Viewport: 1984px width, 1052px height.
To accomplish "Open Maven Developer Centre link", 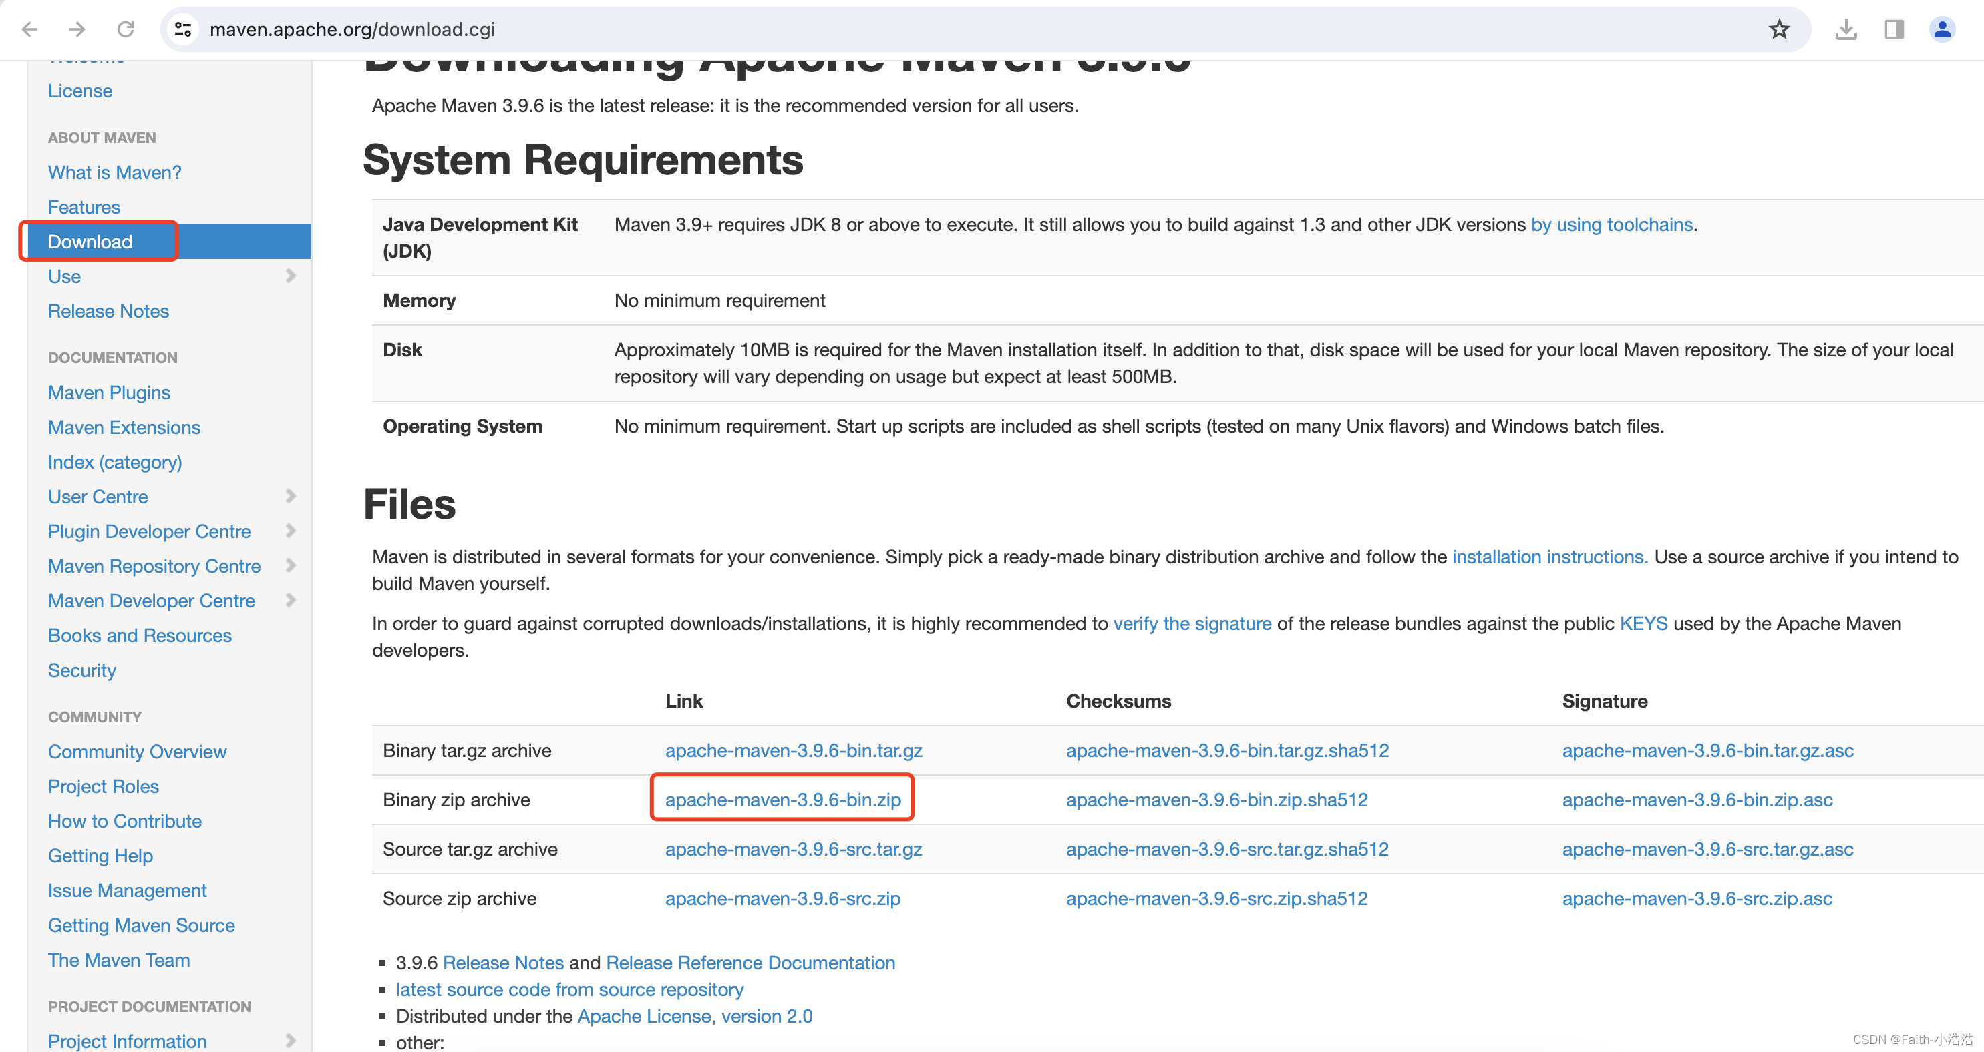I will coord(152,600).
